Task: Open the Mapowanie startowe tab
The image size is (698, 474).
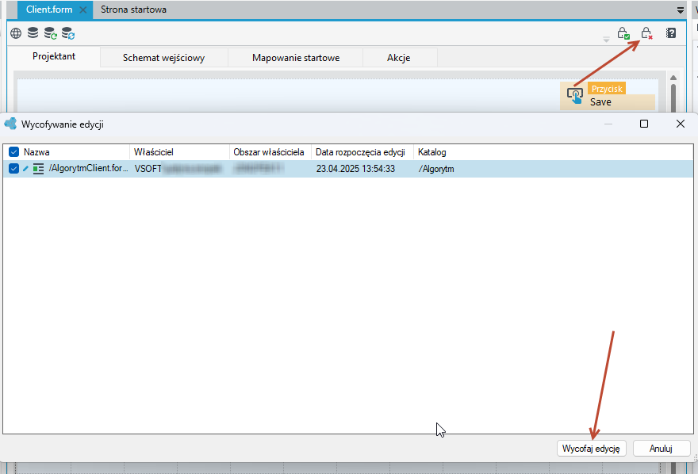Action: [296, 58]
